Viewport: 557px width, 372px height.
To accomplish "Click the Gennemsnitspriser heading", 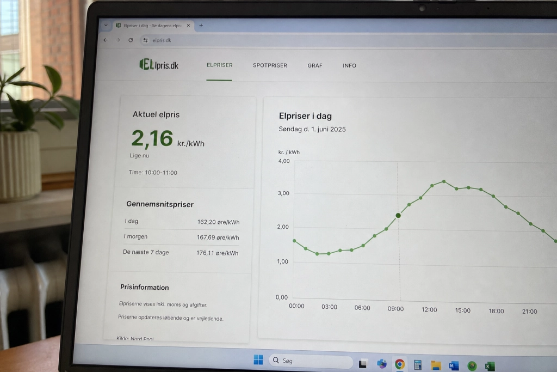I will 160,204.
